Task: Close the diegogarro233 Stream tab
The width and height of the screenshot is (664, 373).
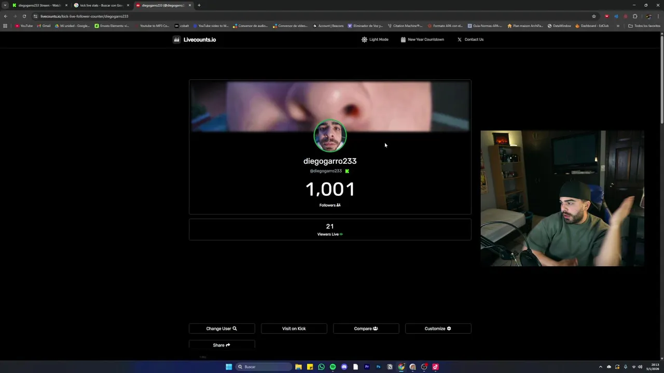Action: tap(66, 5)
